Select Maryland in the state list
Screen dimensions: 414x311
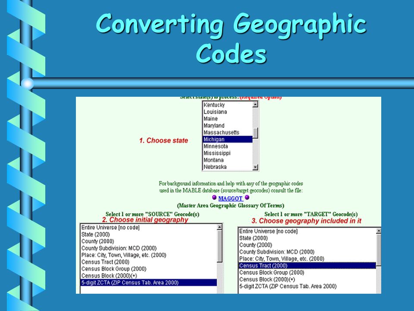[x=228, y=126]
